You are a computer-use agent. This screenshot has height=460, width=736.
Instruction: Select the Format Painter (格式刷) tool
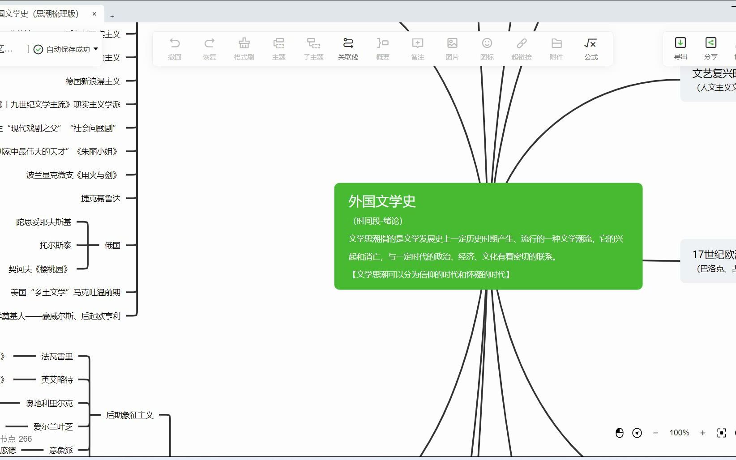(x=244, y=49)
